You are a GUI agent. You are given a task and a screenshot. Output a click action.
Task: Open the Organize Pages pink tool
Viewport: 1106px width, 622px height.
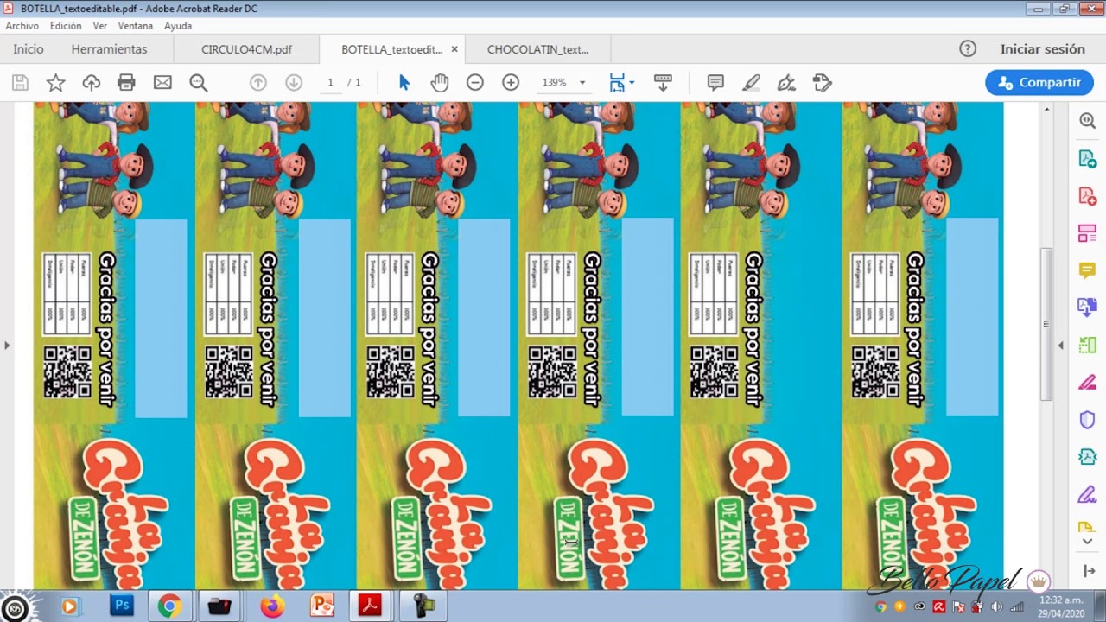coord(1087,233)
